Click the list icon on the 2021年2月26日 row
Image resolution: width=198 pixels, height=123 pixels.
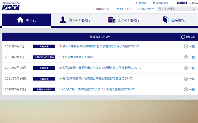point(186,68)
